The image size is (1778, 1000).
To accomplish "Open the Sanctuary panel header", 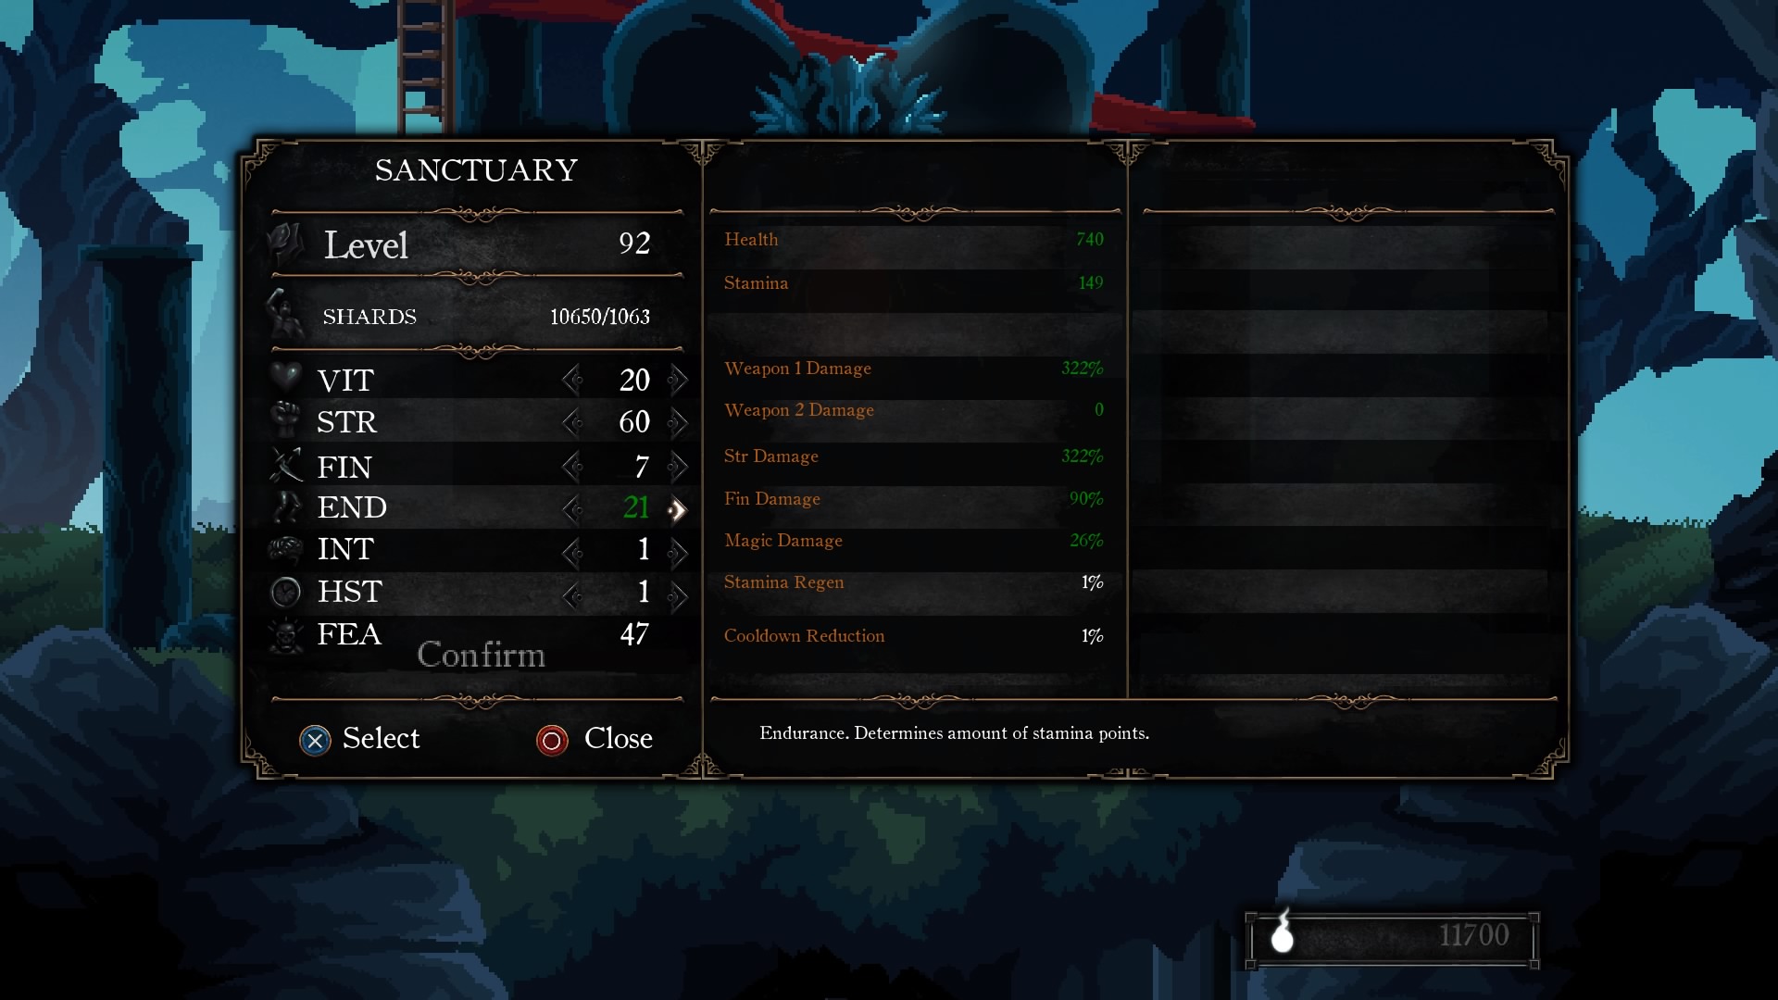I will coord(475,171).
